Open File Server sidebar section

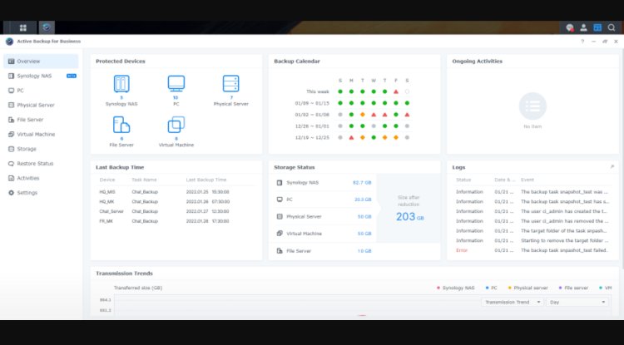(41, 120)
